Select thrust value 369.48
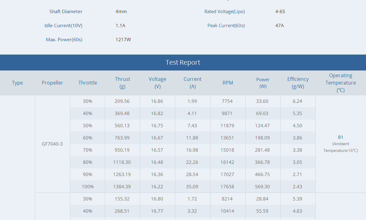This screenshot has width=366, height=220. [x=122, y=113]
